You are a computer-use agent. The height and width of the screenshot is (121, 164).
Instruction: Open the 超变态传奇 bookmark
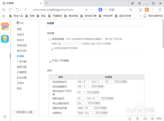[x=123, y=16]
